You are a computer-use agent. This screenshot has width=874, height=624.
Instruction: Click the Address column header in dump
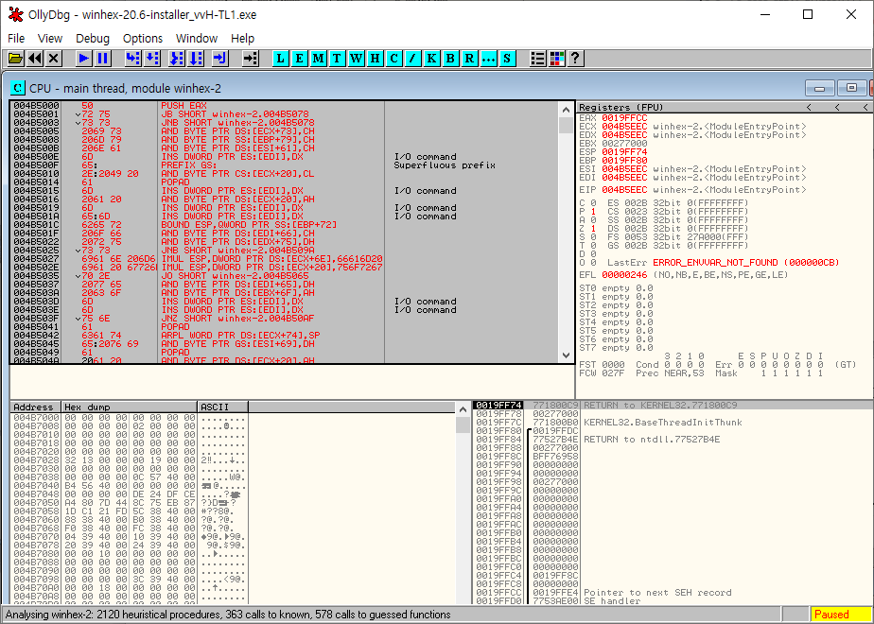pos(36,407)
